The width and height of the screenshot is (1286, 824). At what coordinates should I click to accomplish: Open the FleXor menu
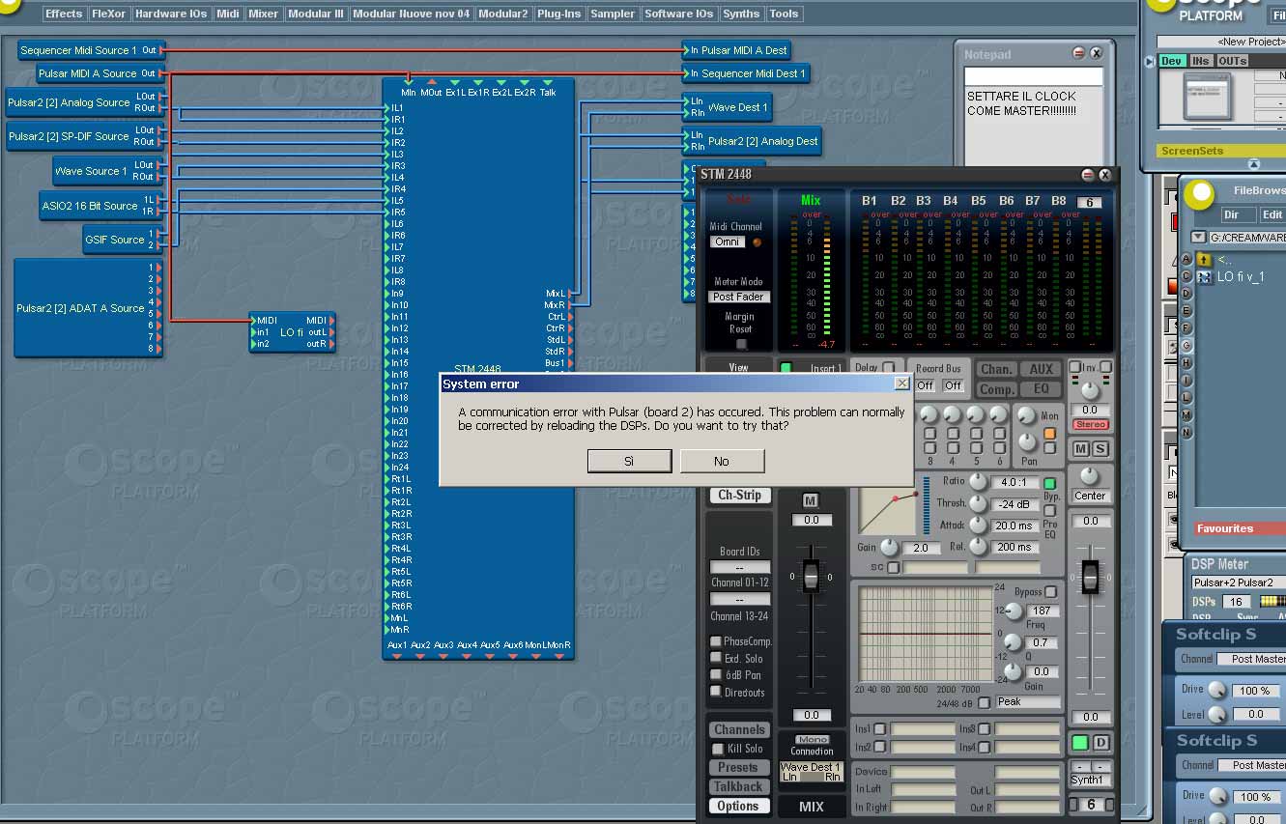coord(108,14)
